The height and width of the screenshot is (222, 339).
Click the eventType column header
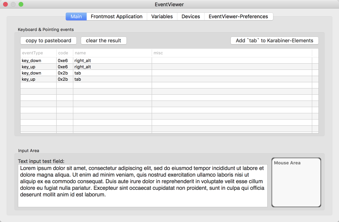[x=38, y=53]
